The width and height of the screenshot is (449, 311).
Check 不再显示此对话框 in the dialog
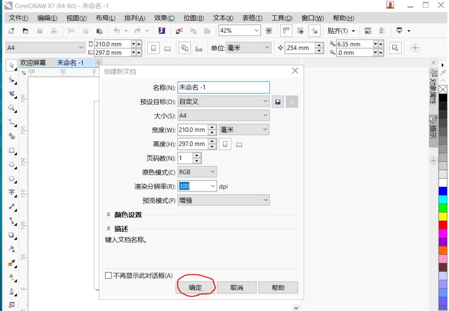108,275
